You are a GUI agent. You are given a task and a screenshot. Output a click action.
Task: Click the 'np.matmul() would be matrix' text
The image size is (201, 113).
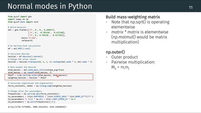click(139, 37)
